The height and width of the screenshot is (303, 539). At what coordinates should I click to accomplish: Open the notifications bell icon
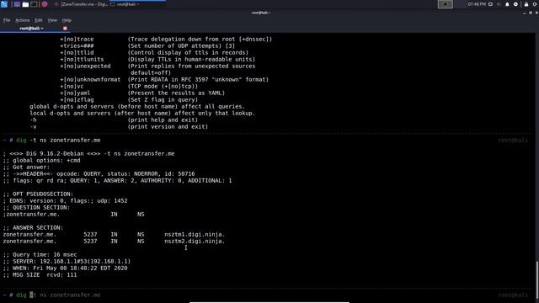click(507, 4)
